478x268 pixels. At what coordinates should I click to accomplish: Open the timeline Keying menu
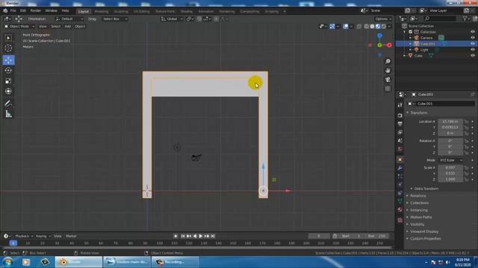tap(43, 236)
